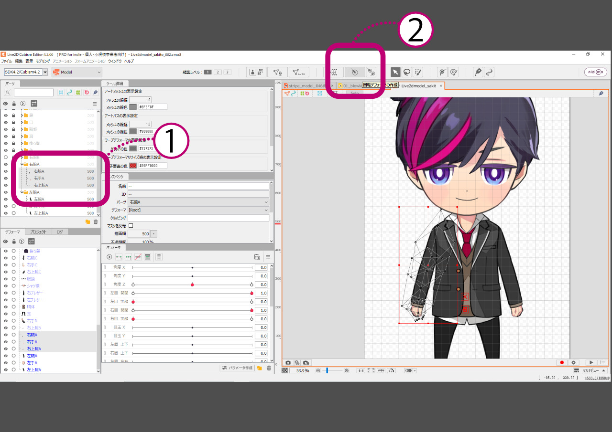
Task: Expand the 右腕B folder in parts tree
Action: [22, 157]
